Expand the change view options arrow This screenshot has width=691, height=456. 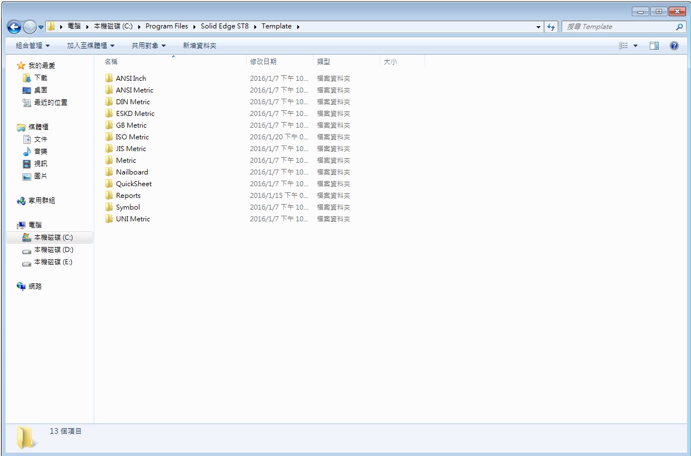click(635, 46)
